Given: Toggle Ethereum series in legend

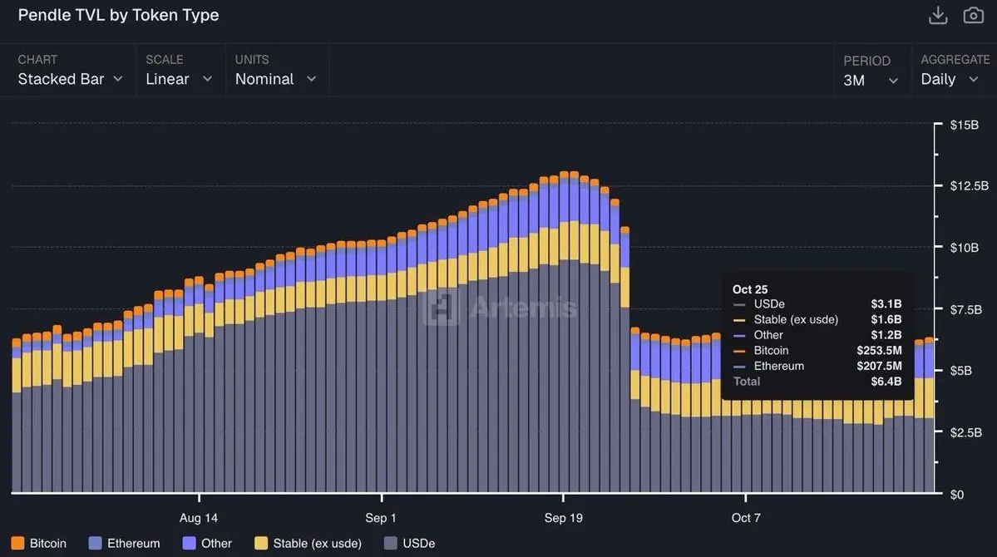Looking at the screenshot, I should click(x=133, y=543).
